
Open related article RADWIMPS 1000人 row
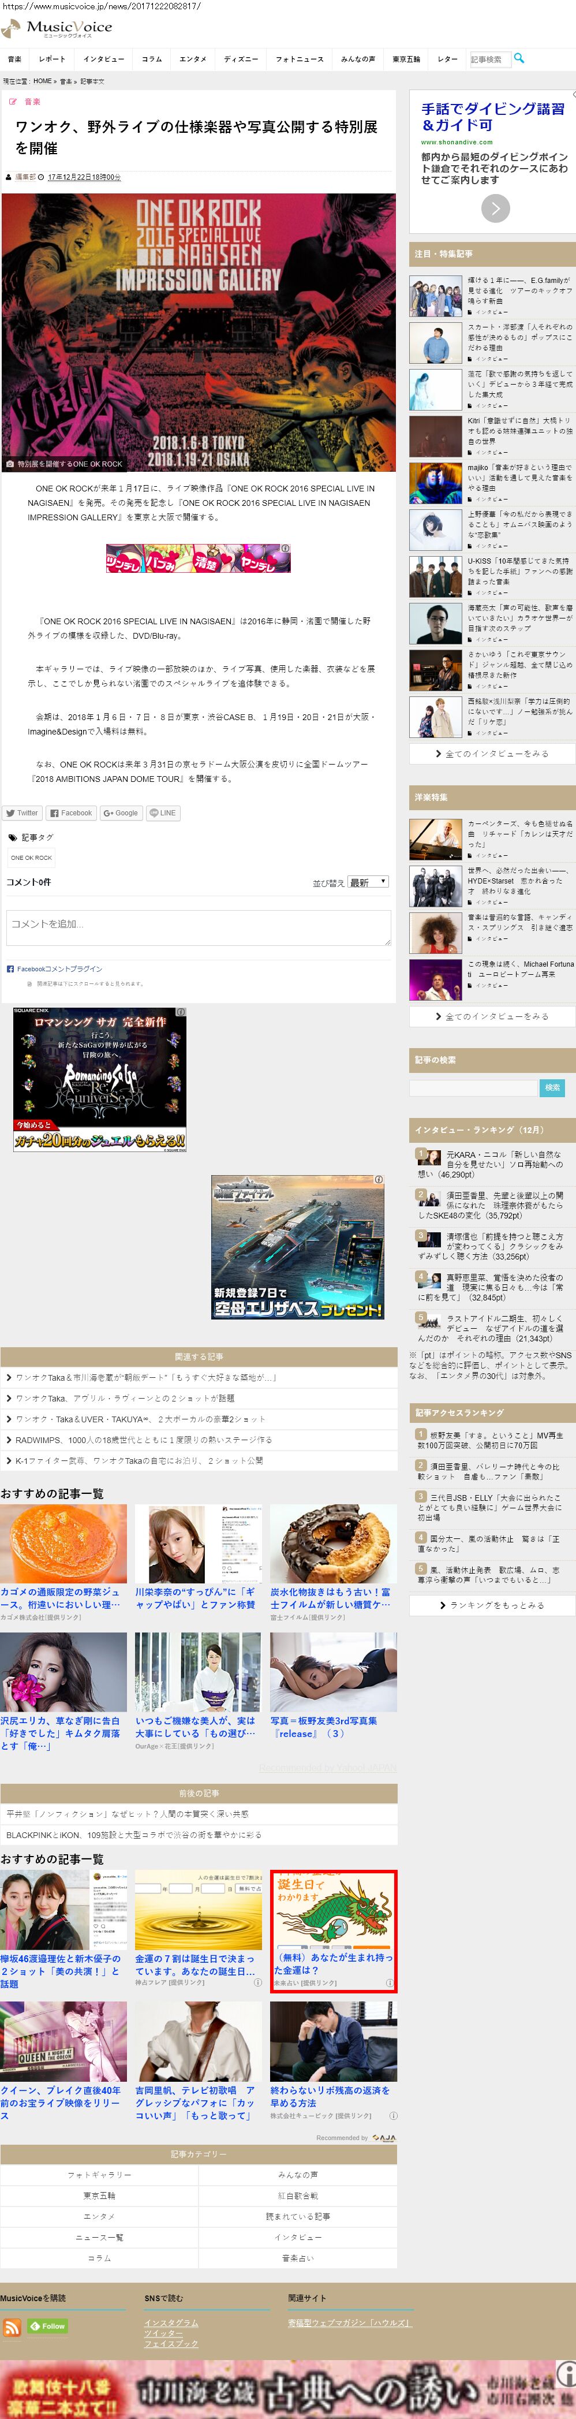pos(199,1440)
